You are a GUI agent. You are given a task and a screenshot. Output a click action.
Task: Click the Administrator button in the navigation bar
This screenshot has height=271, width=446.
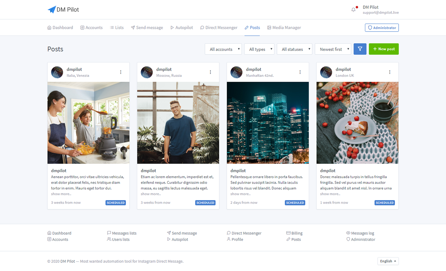click(x=382, y=27)
